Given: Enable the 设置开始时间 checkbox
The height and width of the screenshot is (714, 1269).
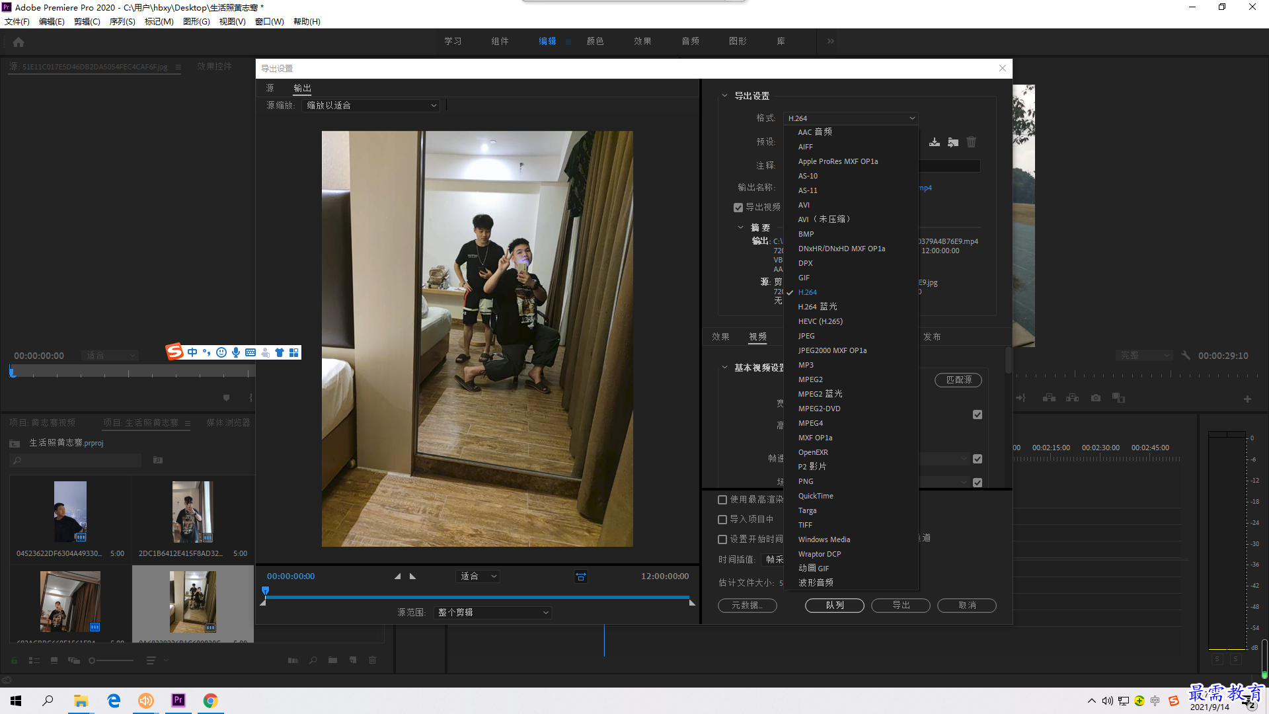Looking at the screenshot, I should click(x=722, y=539).
